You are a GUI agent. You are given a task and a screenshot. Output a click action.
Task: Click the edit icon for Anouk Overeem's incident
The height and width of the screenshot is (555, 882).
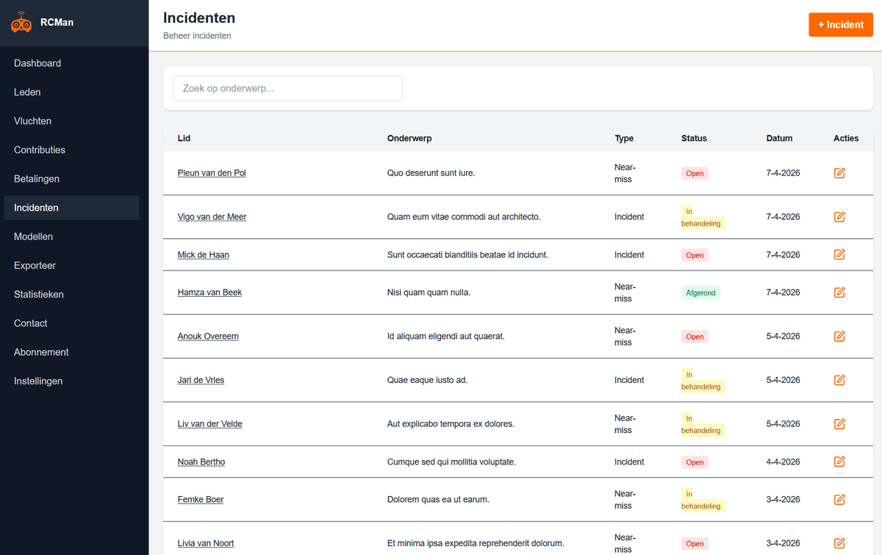click(x=839, y=336)
